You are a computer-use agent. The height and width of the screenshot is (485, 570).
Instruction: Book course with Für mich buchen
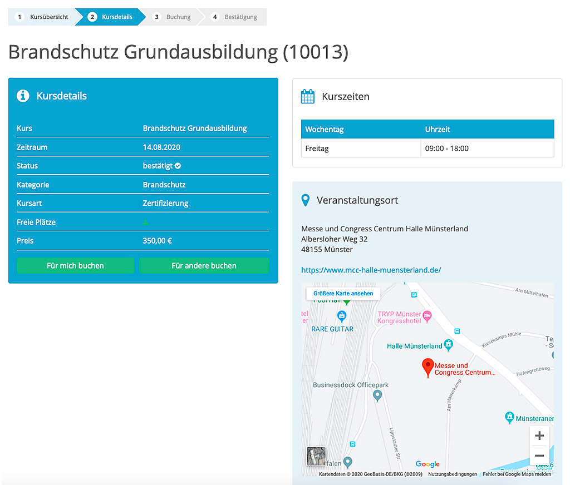75,265
